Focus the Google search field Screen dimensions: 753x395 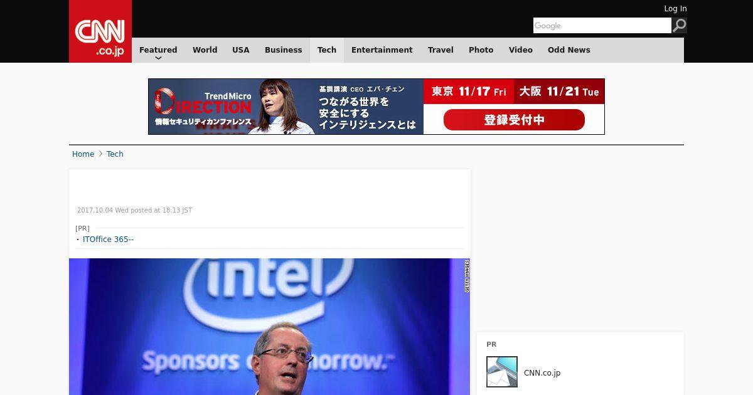[602, 25]
